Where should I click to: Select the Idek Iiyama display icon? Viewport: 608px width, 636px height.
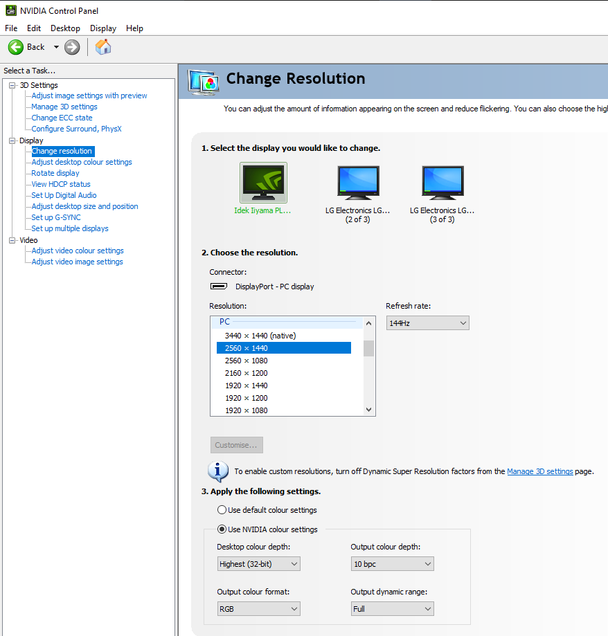coord(263,183)
